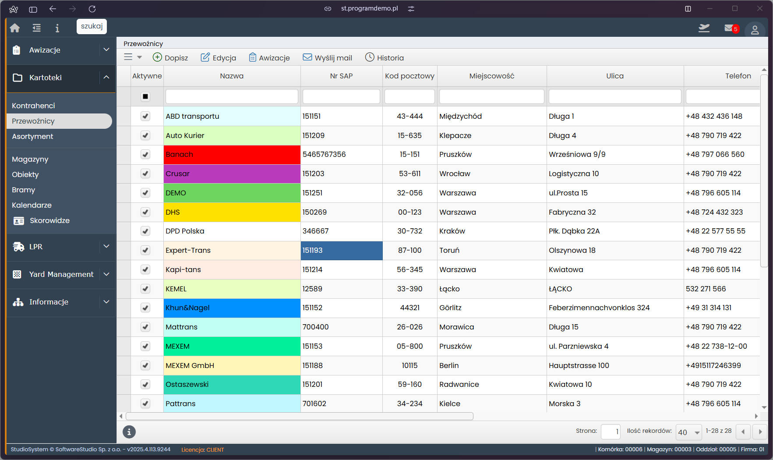Open the user profile icon
The height and width of the screenshot is (460, 773).
[x=755, y=30]
